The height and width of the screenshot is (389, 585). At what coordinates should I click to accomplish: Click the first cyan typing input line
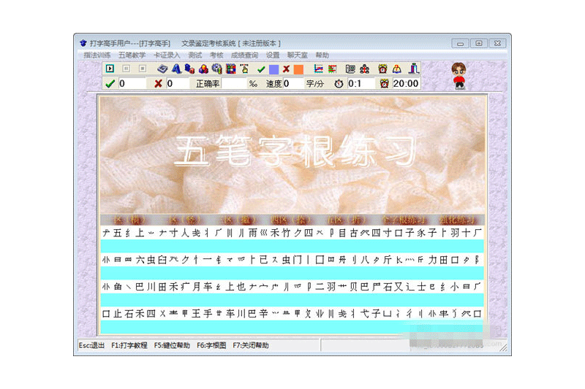click(292, 246)
